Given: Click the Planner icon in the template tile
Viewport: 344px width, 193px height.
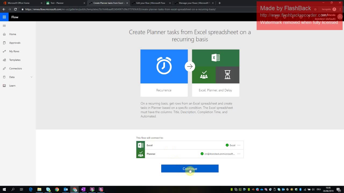Looking at the screenshot, I should tap(204, 75).
